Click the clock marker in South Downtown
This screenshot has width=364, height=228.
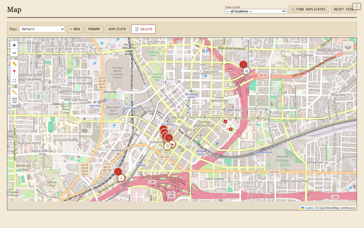point(168,146)
